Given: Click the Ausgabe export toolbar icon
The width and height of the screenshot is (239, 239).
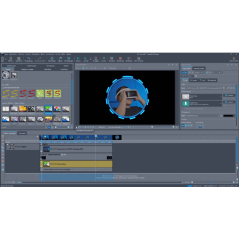Looking at the screenshot, I should click(x=96, y=59).
